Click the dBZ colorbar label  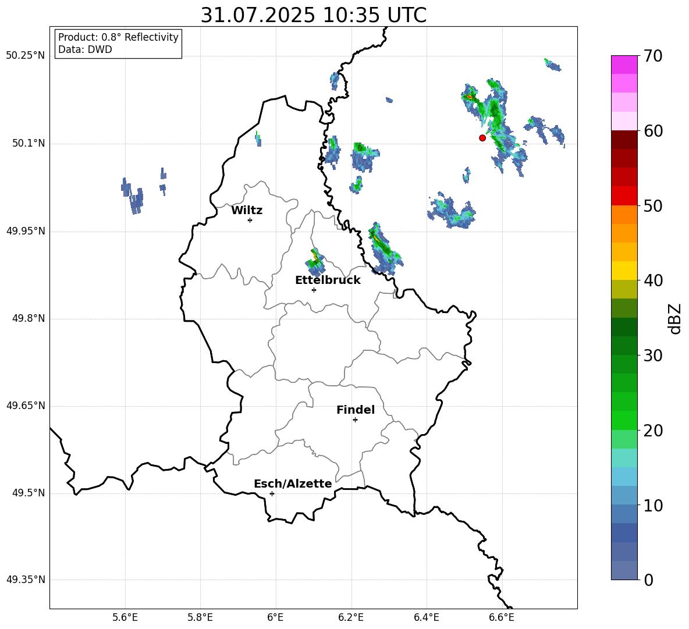[x=674, y=318]
